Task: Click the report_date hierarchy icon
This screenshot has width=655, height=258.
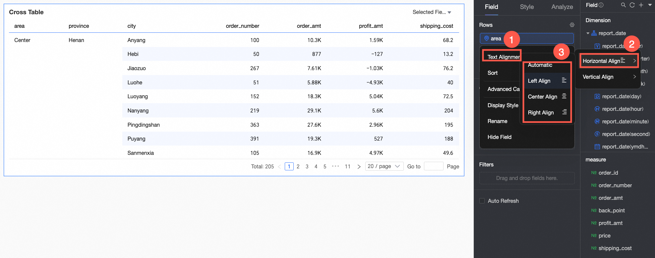Action: coord(594,33)
